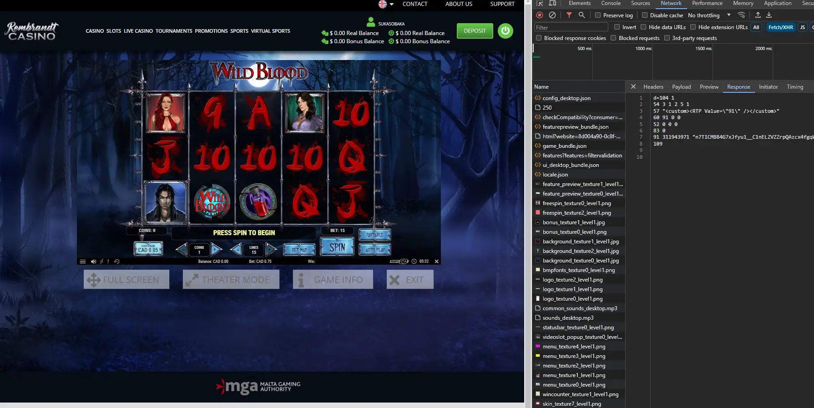Toggle the device toolbar icon

pyautogui.click(x=552, y=3)
